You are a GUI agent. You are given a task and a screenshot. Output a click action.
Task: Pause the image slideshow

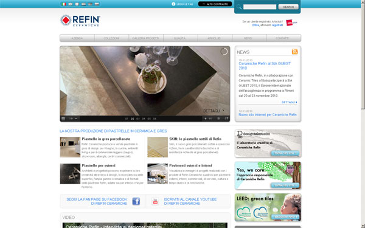pyautogui.click(x=218, y=119)
